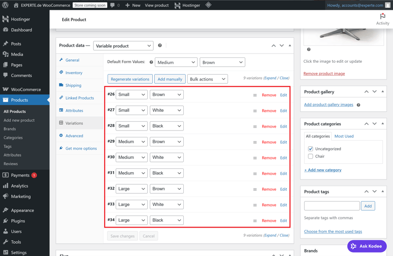Click the home icon beside EXPERTE.de WooCommerce

point(16,5)
